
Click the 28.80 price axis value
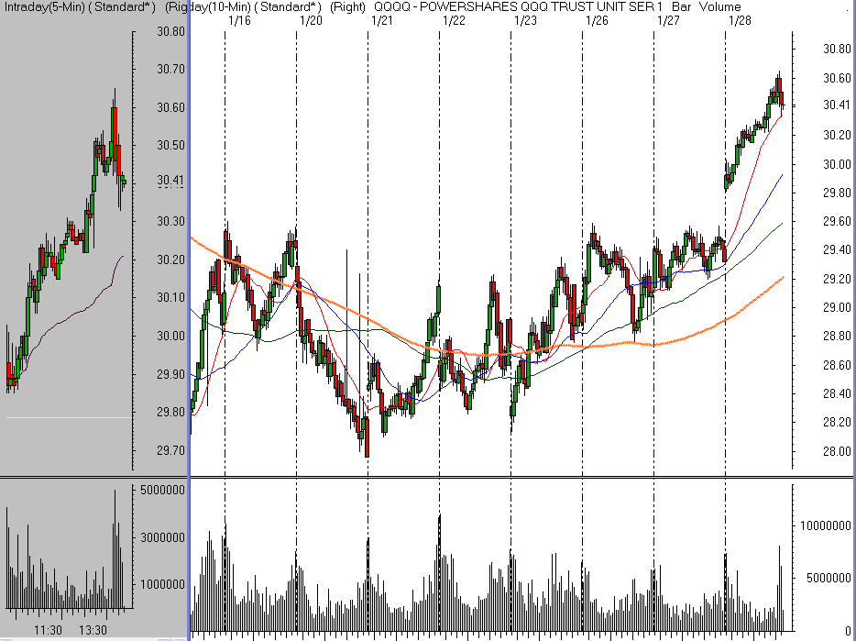(x=837, y=337)
